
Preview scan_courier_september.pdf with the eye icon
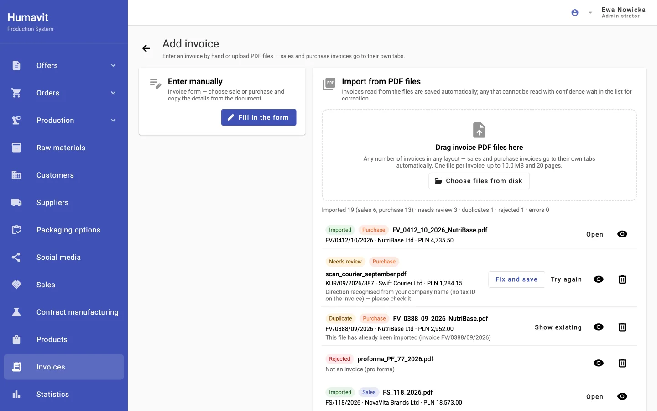(x=599, y=279)
